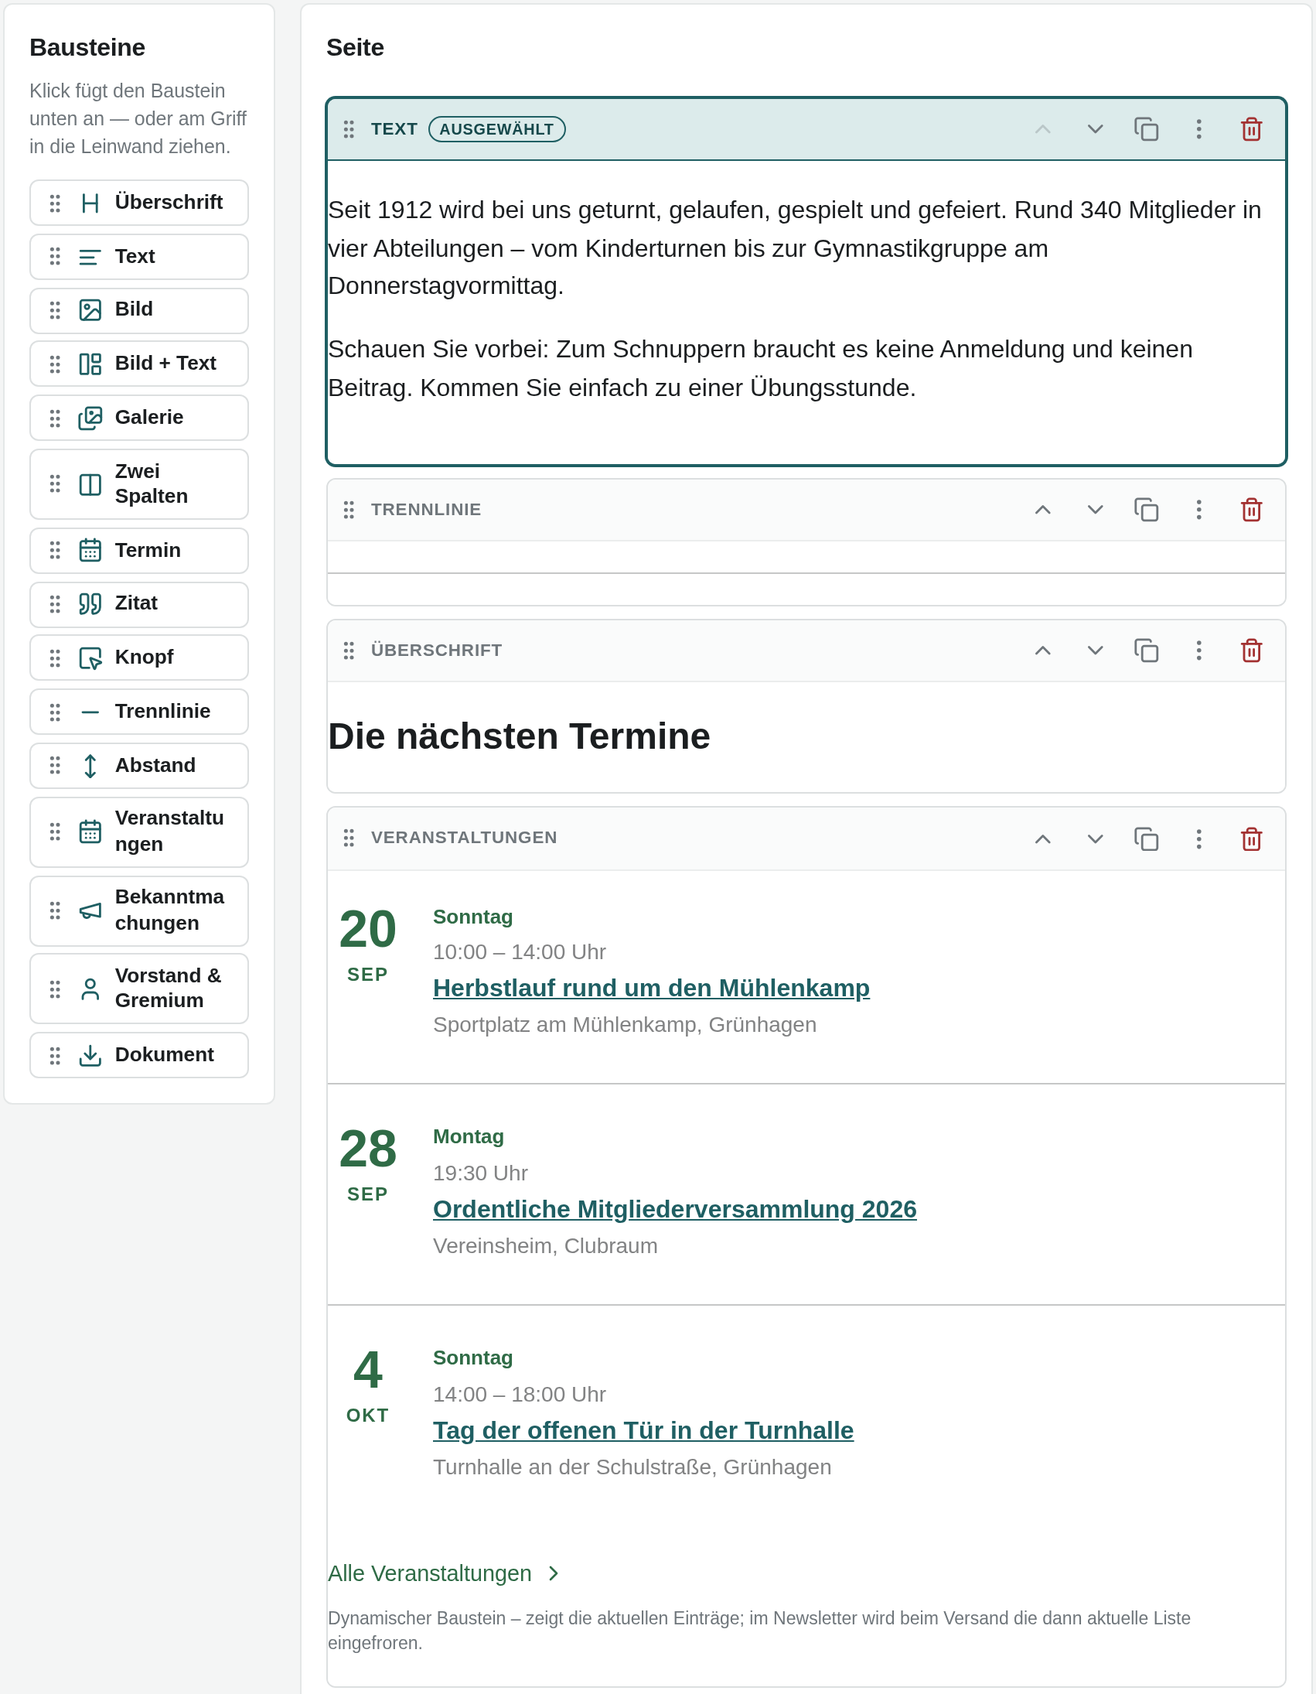Move Überschrift block up

tap(1042, 651)
